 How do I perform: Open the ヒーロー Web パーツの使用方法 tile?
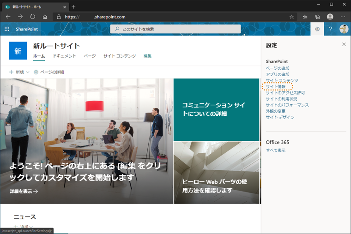click(216, 173)
